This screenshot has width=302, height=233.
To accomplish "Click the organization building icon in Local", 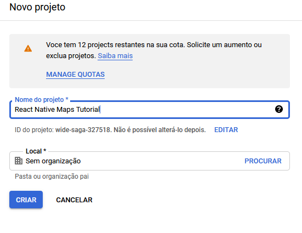I will (x=19, y=161).
